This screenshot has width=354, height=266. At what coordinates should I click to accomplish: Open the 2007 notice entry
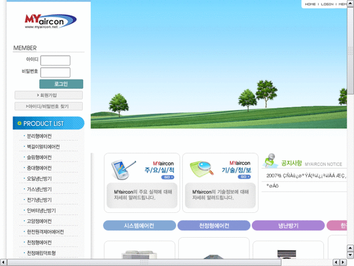[x=306, y=176]
